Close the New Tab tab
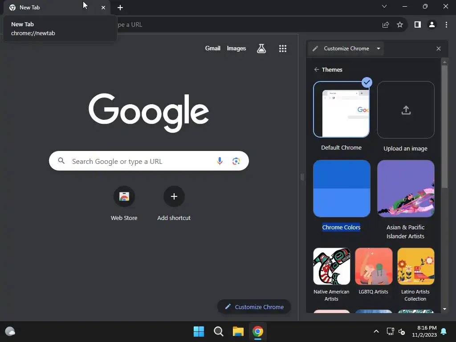The image size is (456, 342). point(103,8)
